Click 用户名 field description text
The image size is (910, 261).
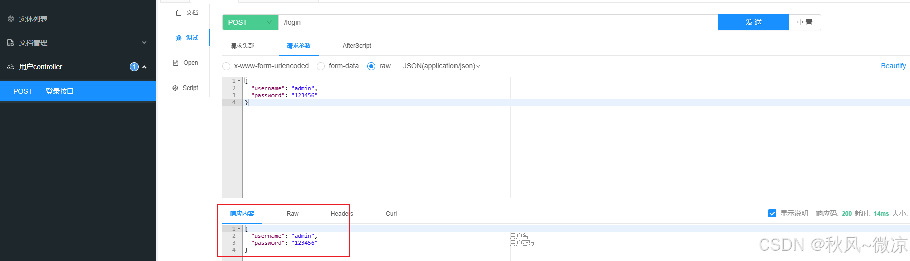click(x=519, y=236)
